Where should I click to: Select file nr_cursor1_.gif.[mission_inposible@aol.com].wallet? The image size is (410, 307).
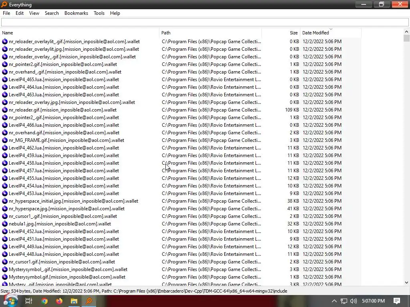click(x=63, y=216)
